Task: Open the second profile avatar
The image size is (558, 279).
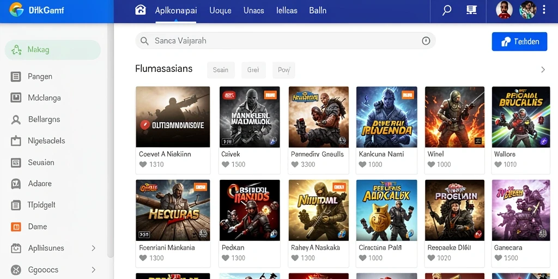Action: tap(527, 10)
